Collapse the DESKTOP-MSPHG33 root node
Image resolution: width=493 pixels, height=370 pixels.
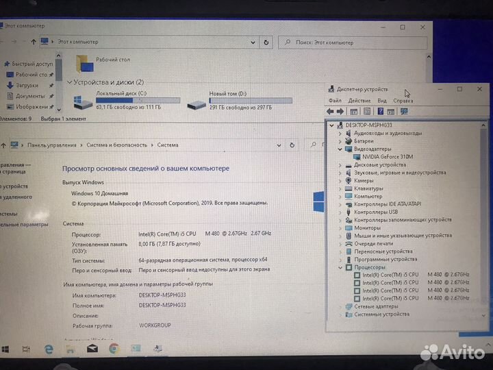click(x=331, y=125)
